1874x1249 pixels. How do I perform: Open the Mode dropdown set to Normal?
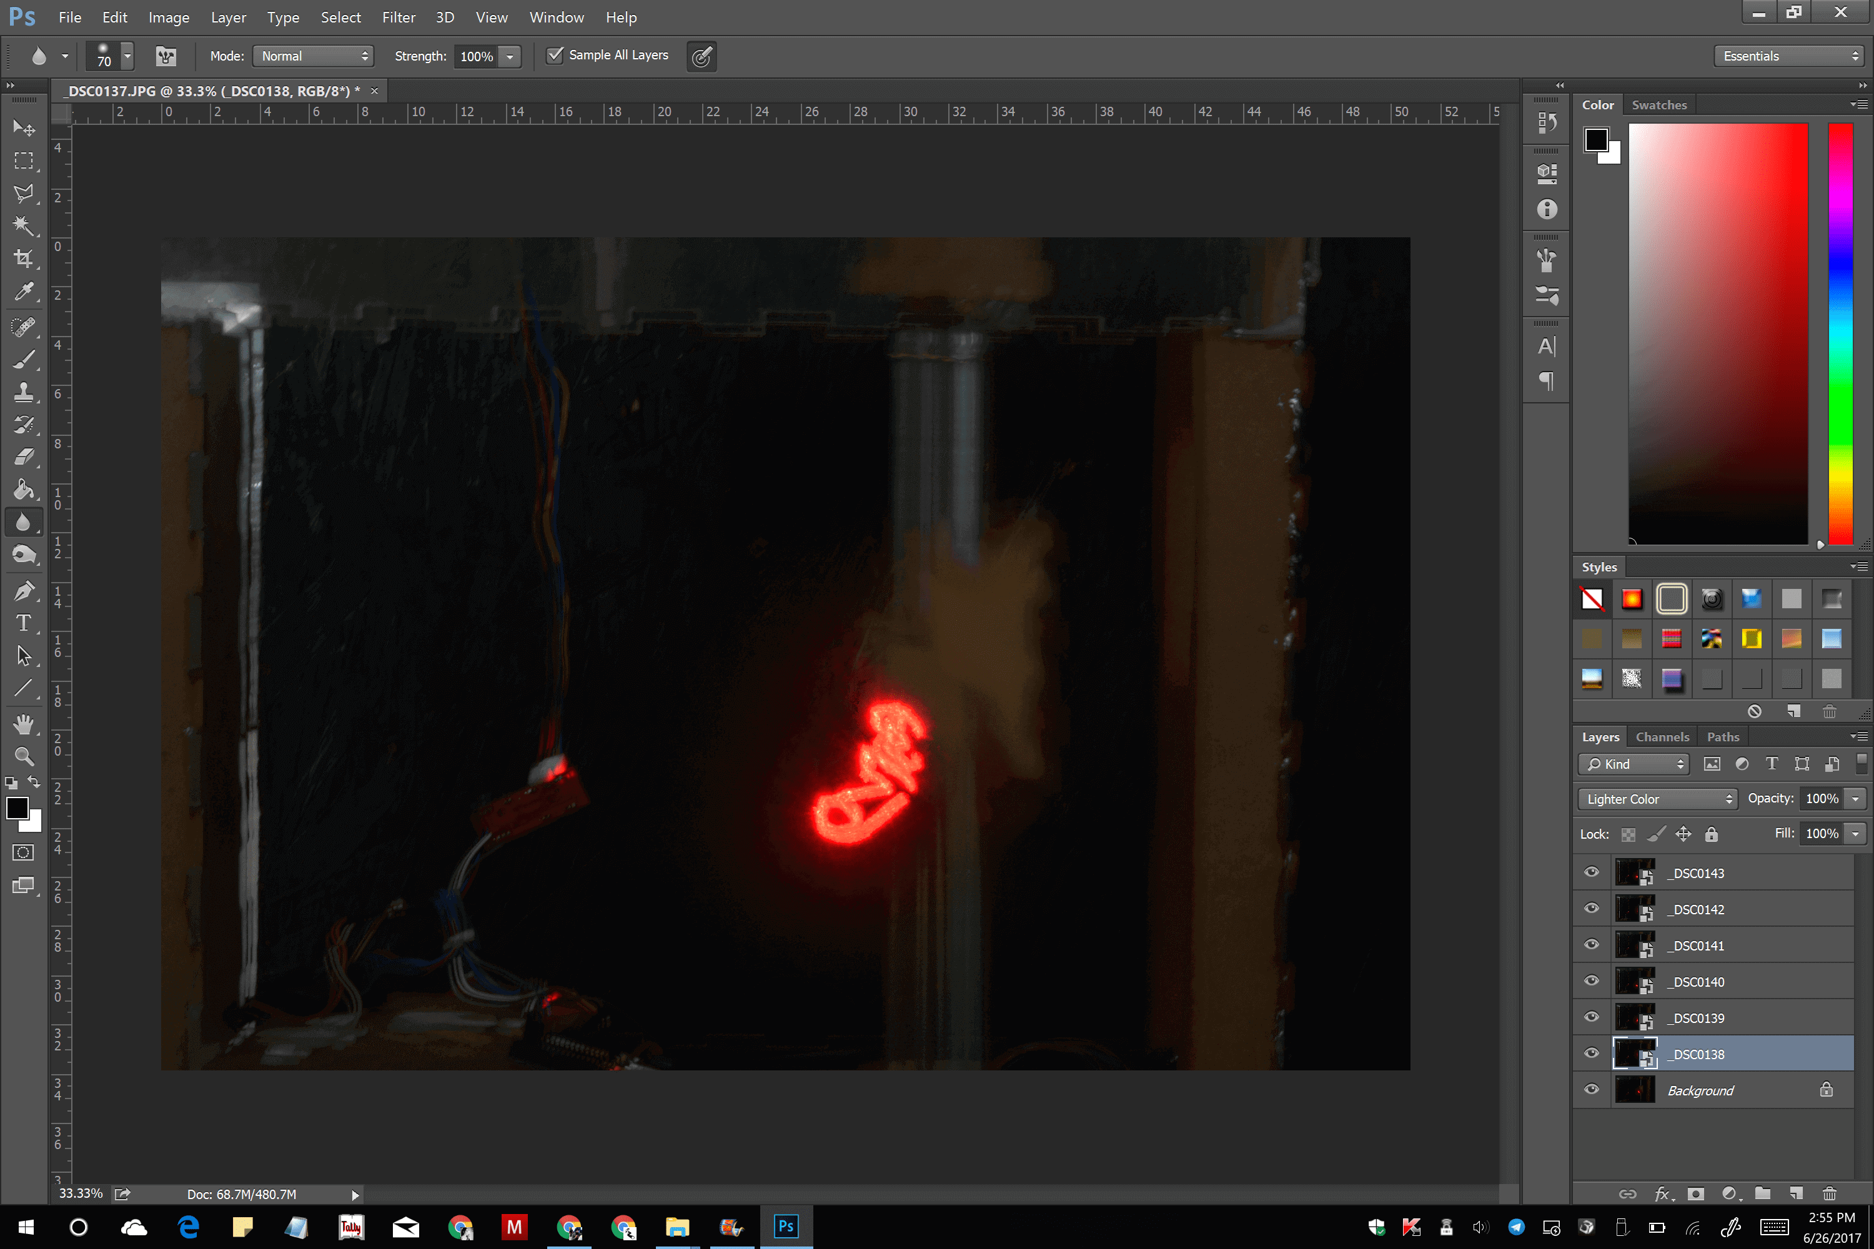tap(314, 56)
